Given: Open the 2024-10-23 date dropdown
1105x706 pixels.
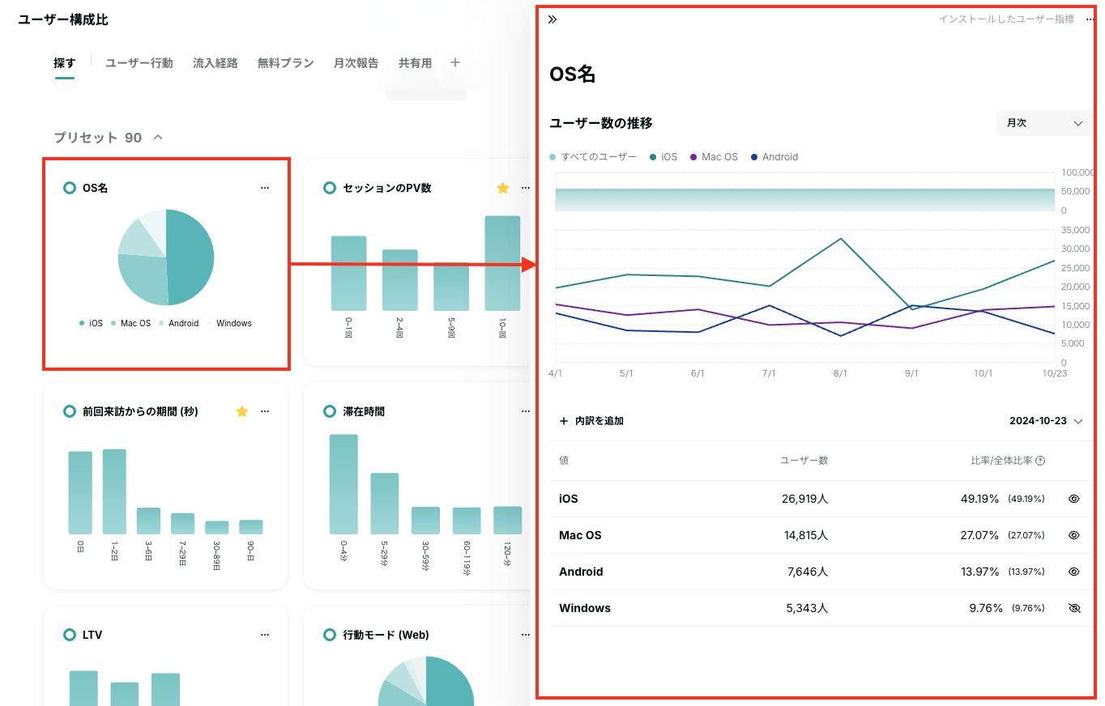Looking at the screenshot, I should tap(1046, 421).
